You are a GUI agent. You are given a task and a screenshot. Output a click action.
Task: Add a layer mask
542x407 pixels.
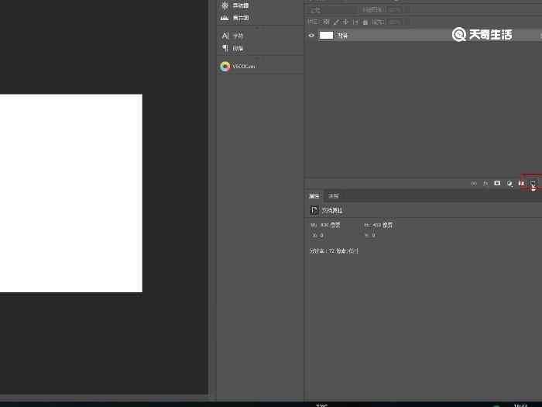coord(497,184)
